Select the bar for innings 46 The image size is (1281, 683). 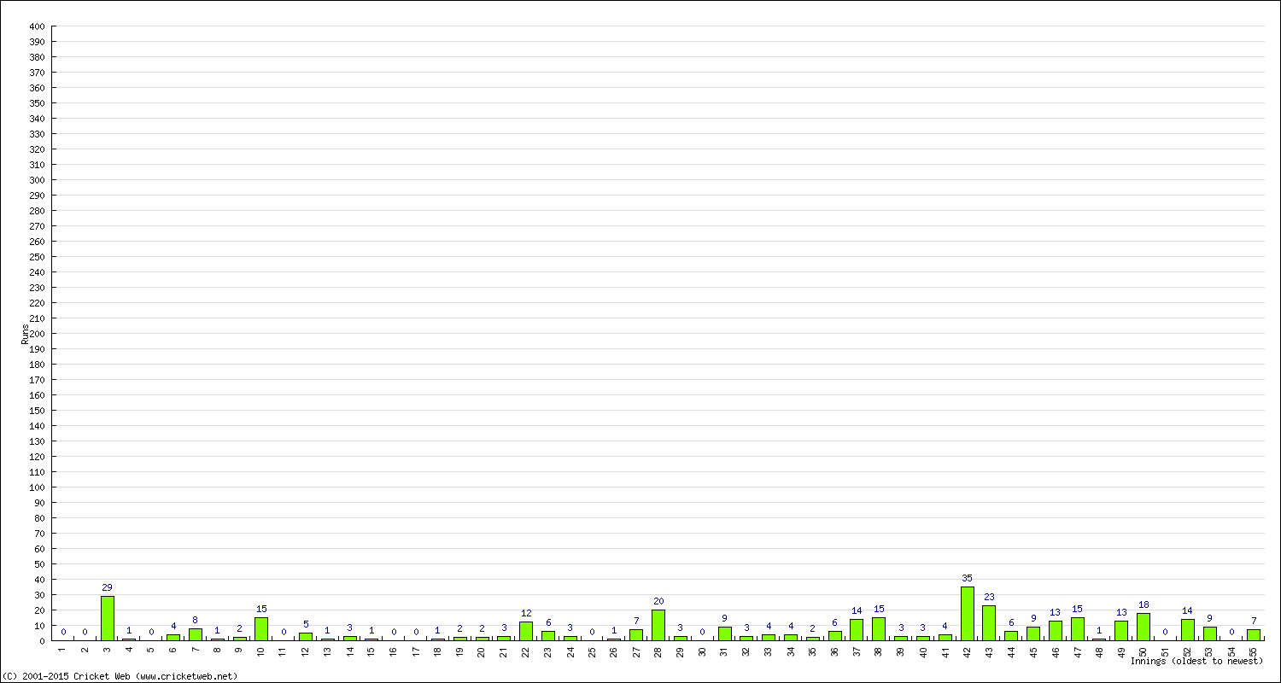tap(1056, 630)
